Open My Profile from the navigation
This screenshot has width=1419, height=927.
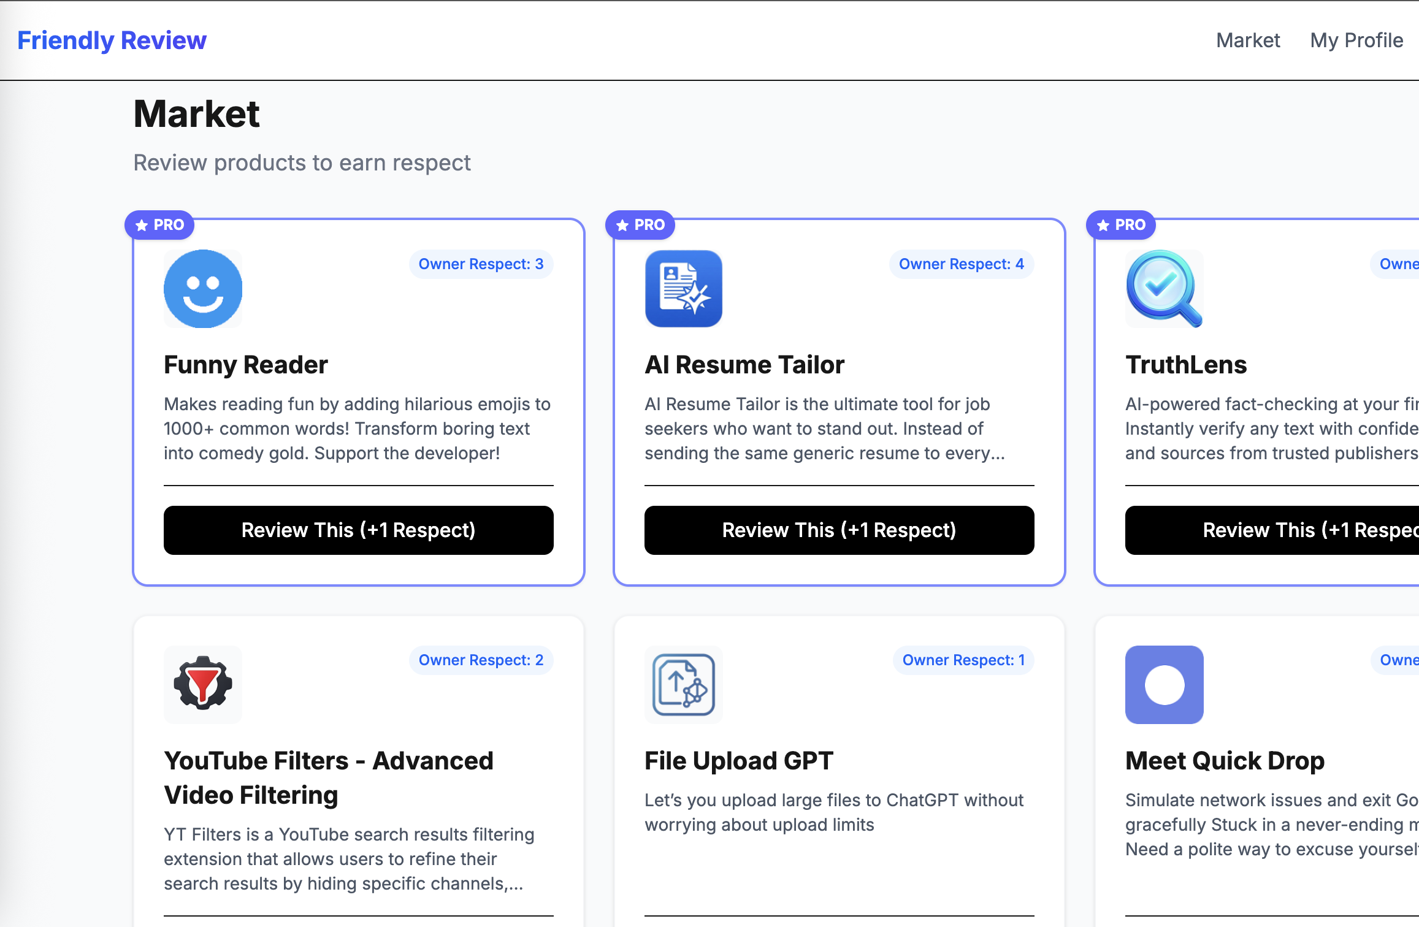1356,40
